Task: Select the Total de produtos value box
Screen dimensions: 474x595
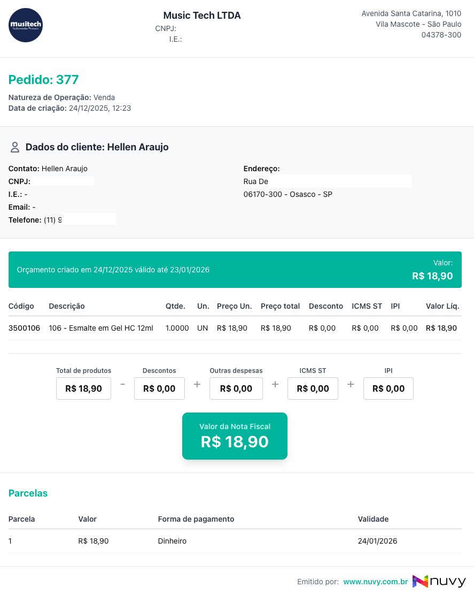Action: [83, 388]
